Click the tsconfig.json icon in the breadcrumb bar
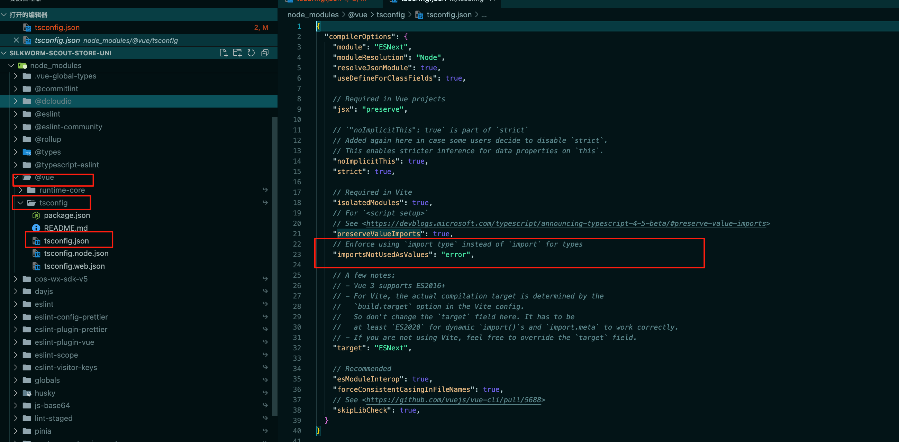Image resolution: width=899 pixels, height=442 pixels. pyautogui.click(x=418, y=15)
